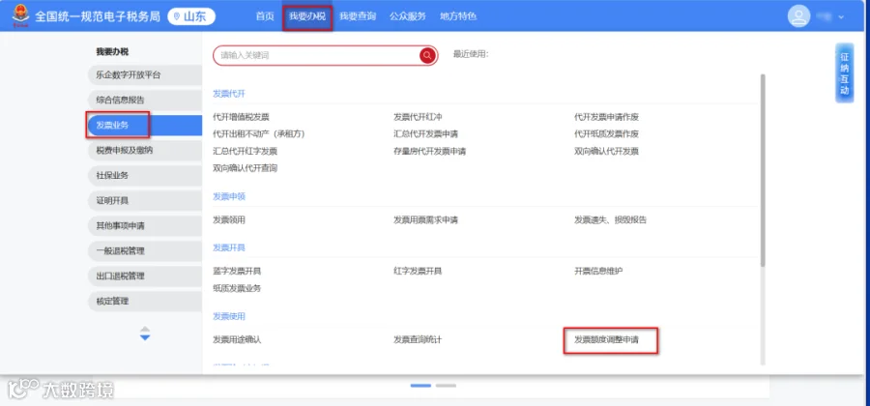
Task: Click the sidebar up arrow
Action: tap(145, 329)
